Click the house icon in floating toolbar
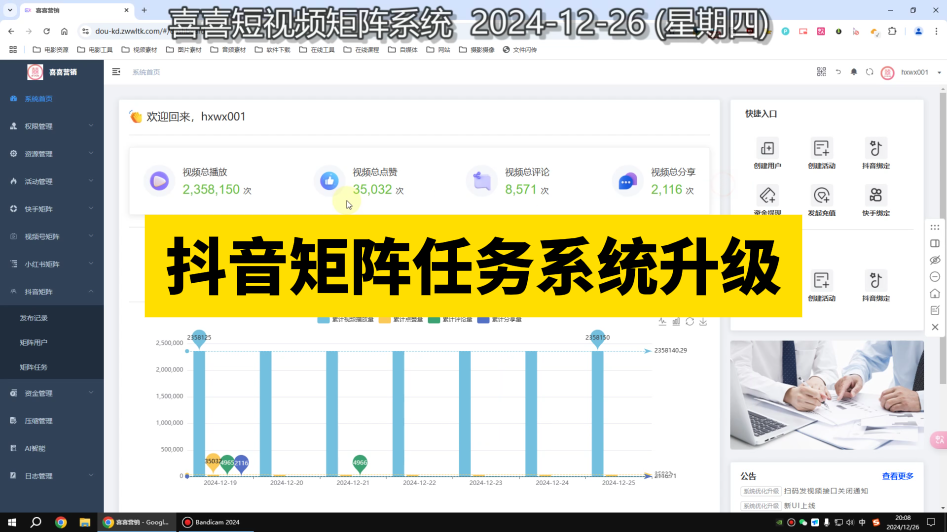This screenshot has height=532, width=947. (x=935, y=294)
